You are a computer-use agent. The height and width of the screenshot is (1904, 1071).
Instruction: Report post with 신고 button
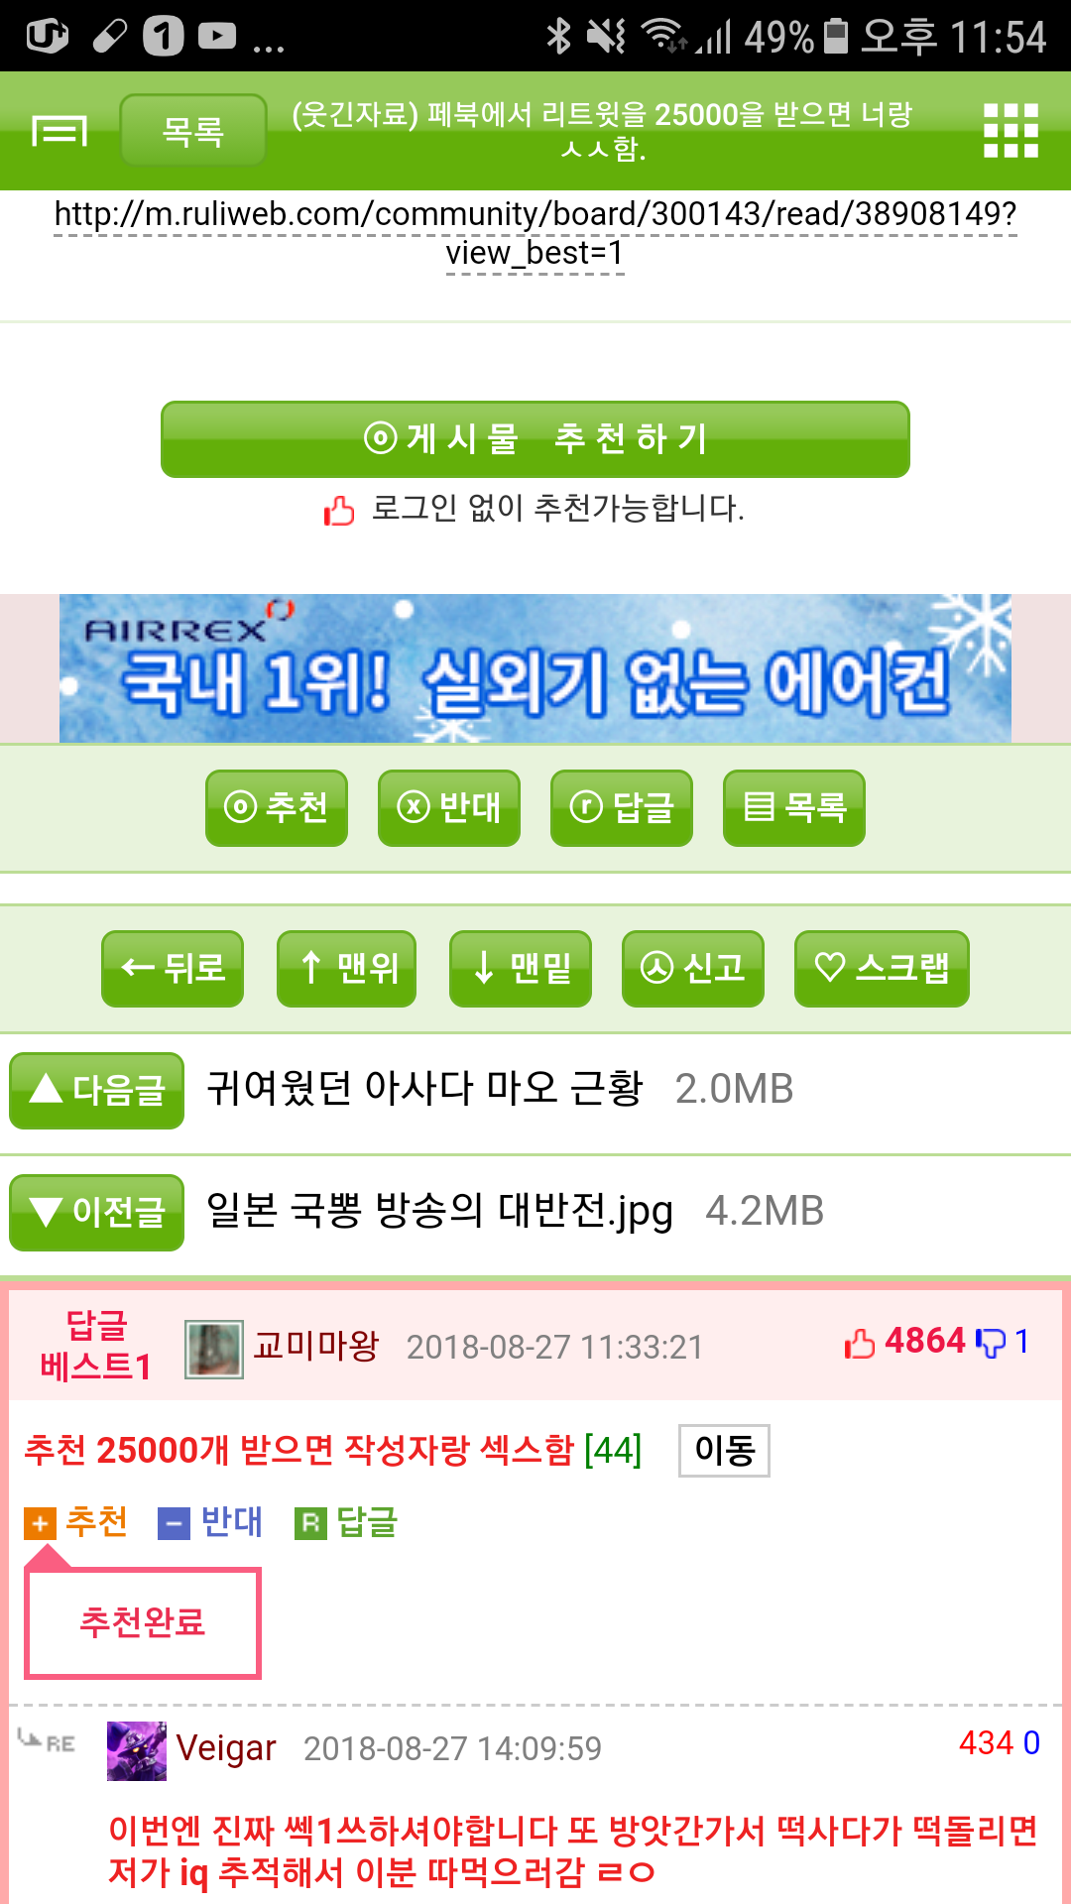point(693,969)
